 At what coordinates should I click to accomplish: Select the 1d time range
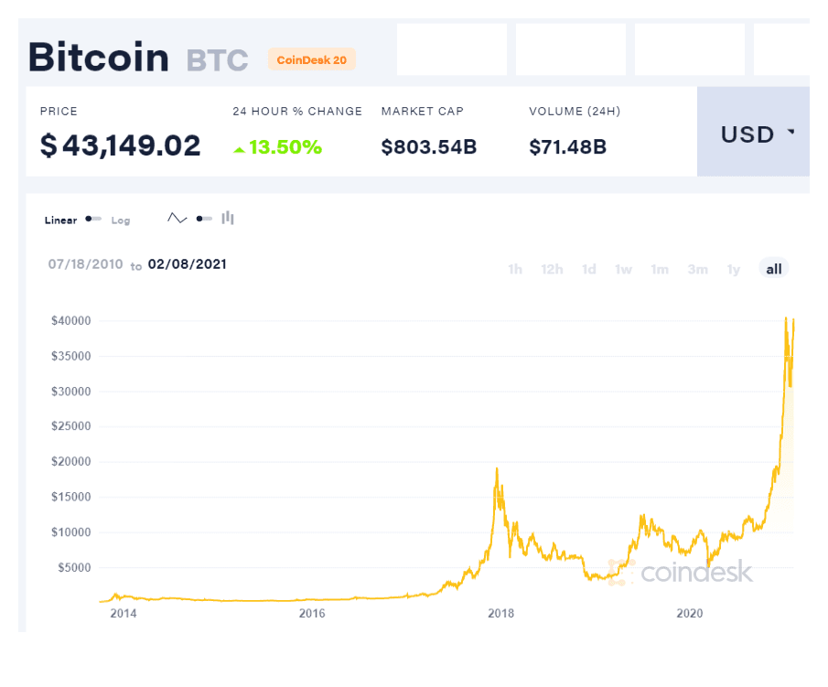pos(589,269)
